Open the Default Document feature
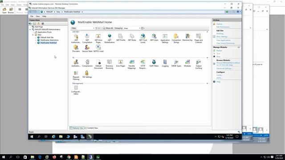 point(98,64)
